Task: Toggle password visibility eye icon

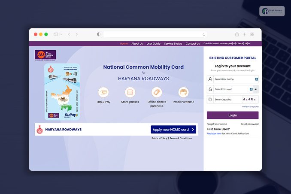Action: tap(256, 89)
